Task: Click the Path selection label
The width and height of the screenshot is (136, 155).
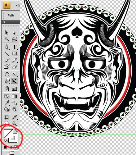Action: tap(11, 16)
